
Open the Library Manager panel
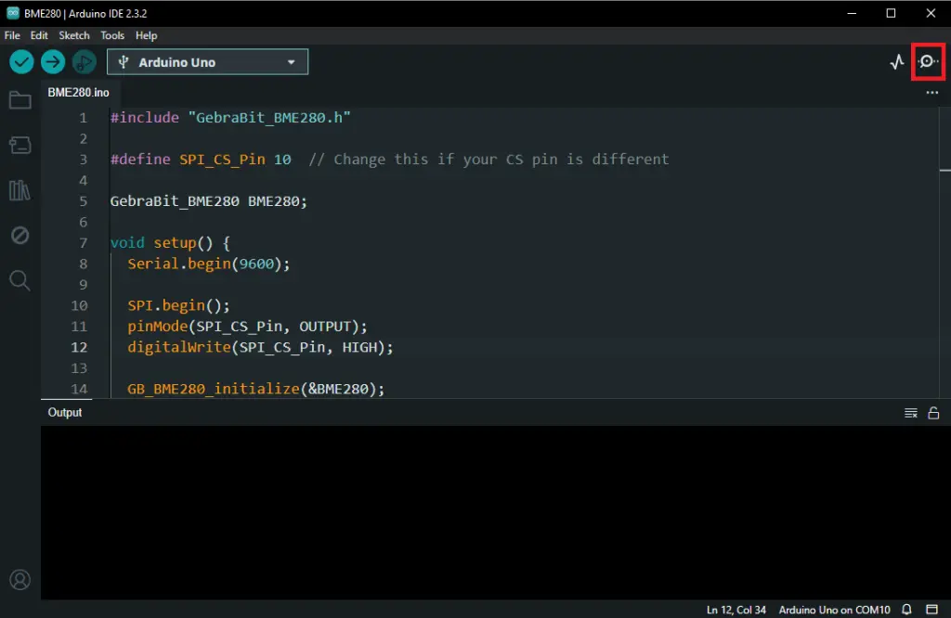[x=20, y=190]
